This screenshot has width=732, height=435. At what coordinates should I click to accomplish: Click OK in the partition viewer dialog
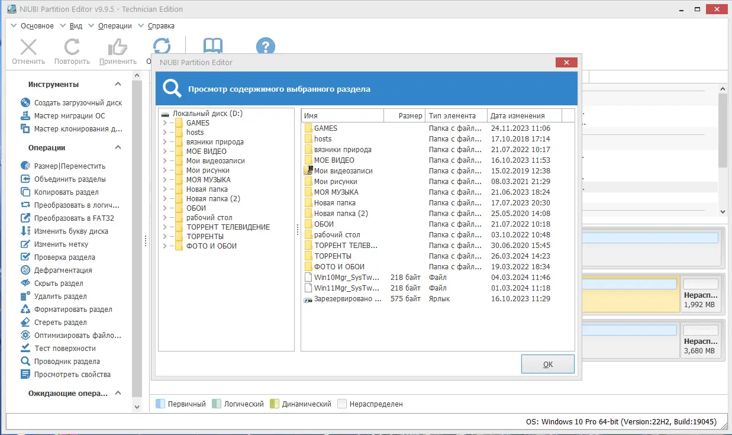[x=548, y=364]
